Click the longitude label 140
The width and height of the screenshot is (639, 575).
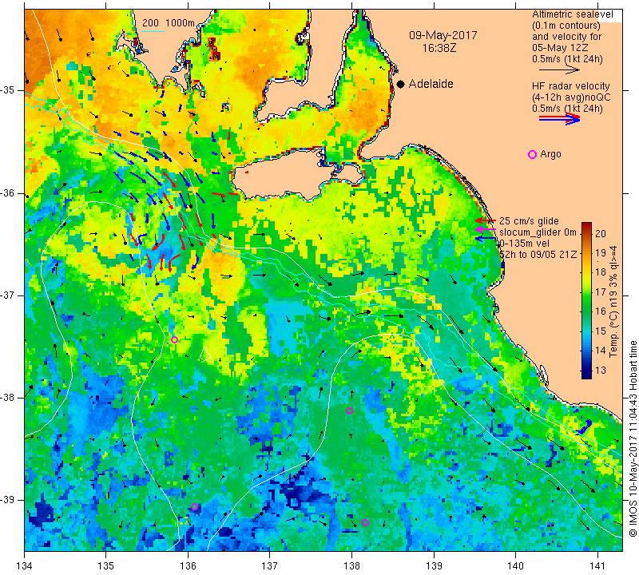515,566
